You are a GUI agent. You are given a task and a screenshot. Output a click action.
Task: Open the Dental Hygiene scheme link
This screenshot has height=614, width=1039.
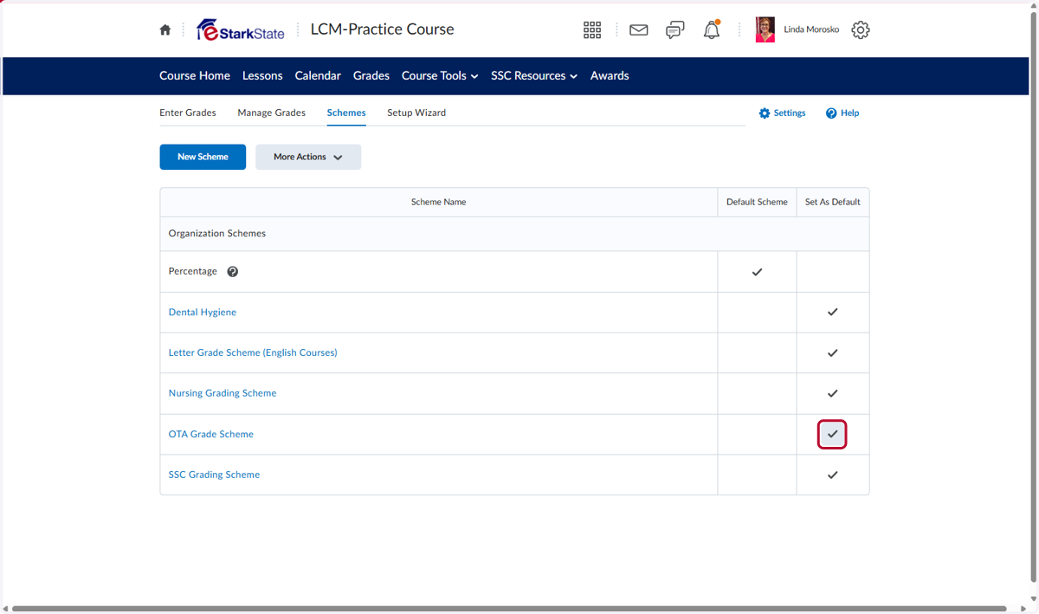point(203,313)
